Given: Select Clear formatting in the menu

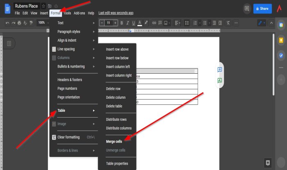Looking at the screenshot, I should click(x=74, y=137).
